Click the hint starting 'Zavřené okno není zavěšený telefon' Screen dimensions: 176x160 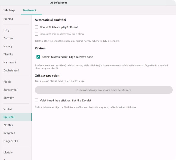(x=101, y=67)
